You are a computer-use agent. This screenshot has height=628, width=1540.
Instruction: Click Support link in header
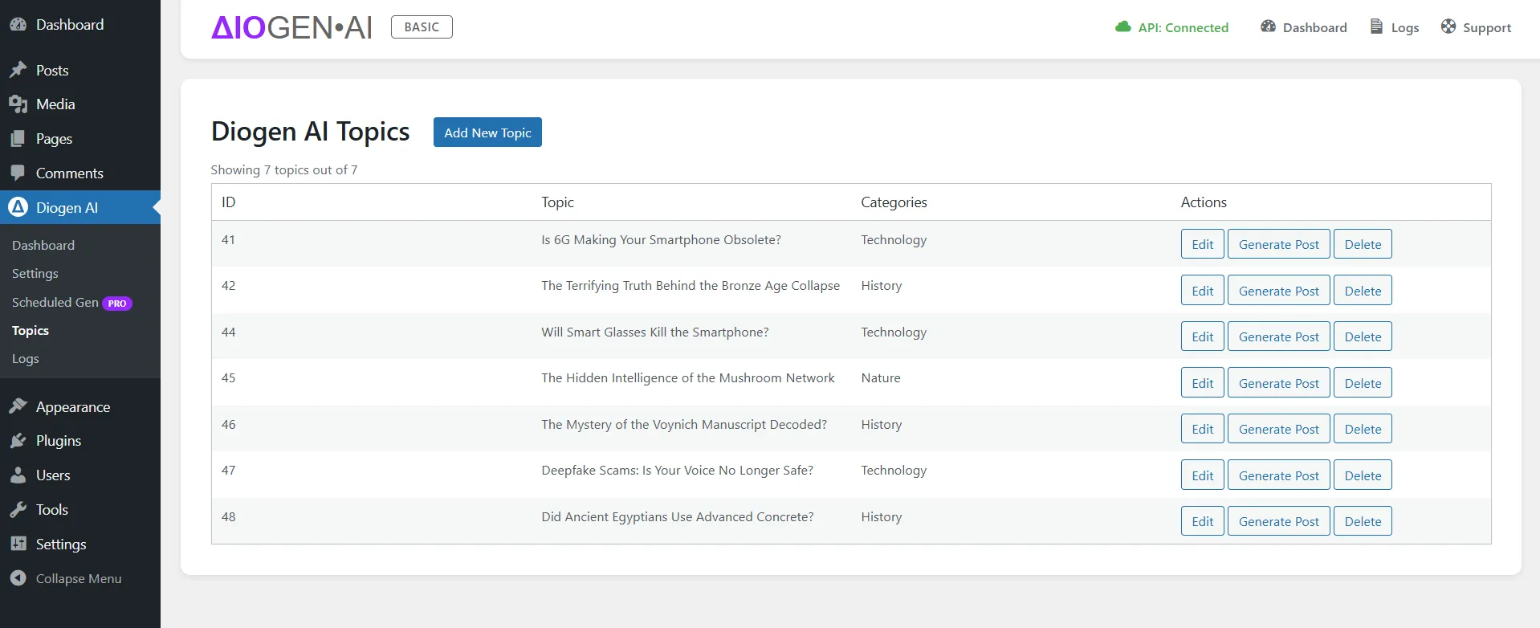(1476, 27)
